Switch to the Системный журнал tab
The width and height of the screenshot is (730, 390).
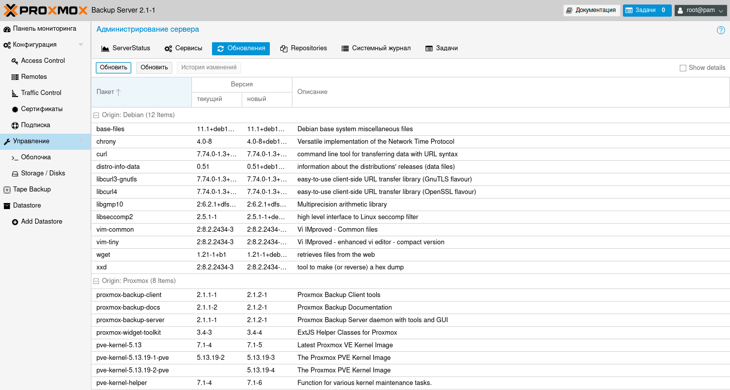376,48
